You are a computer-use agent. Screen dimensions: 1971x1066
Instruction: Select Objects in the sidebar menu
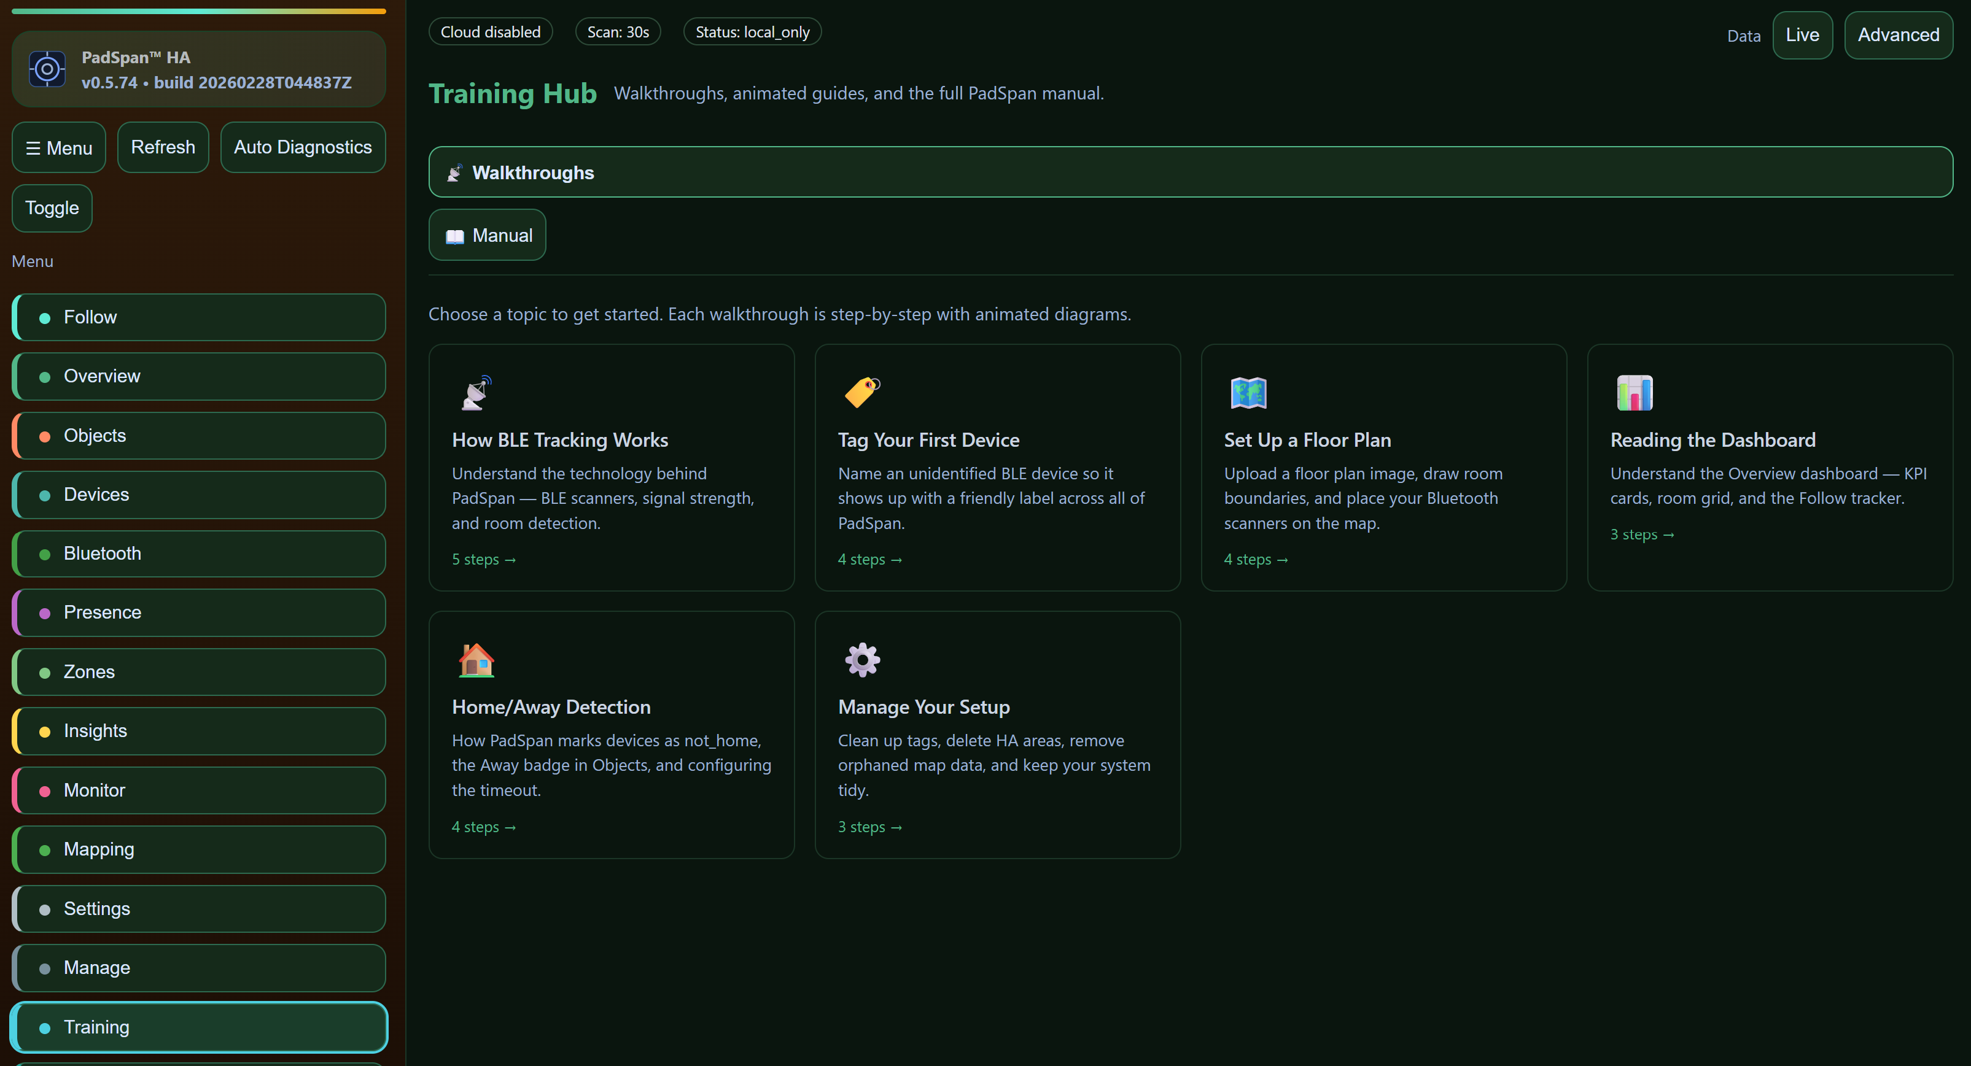199,436
